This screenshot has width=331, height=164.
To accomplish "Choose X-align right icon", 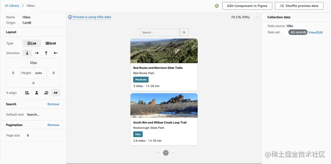I will (x=46, y=93).
